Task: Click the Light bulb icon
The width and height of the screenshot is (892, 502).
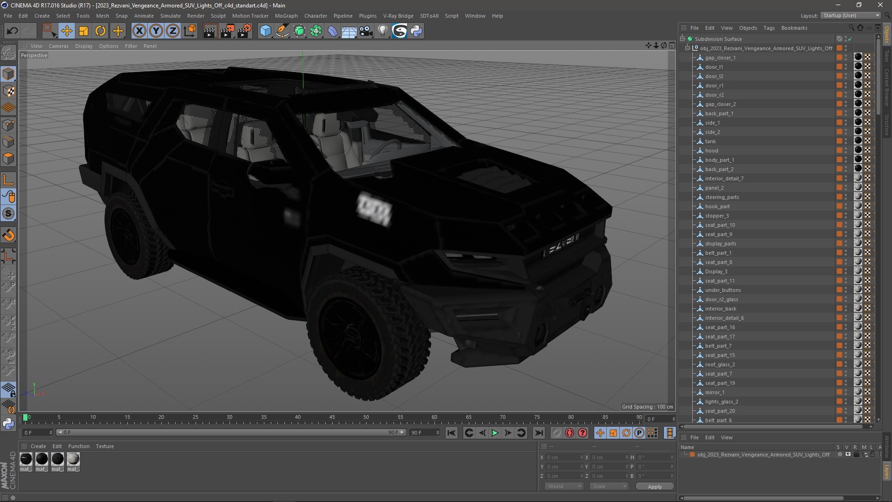Action: (382, 31)
